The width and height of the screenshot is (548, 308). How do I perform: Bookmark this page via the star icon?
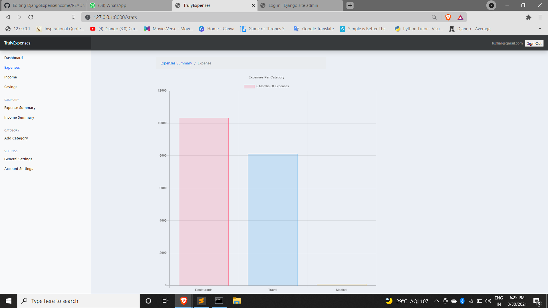pos(73,17)
